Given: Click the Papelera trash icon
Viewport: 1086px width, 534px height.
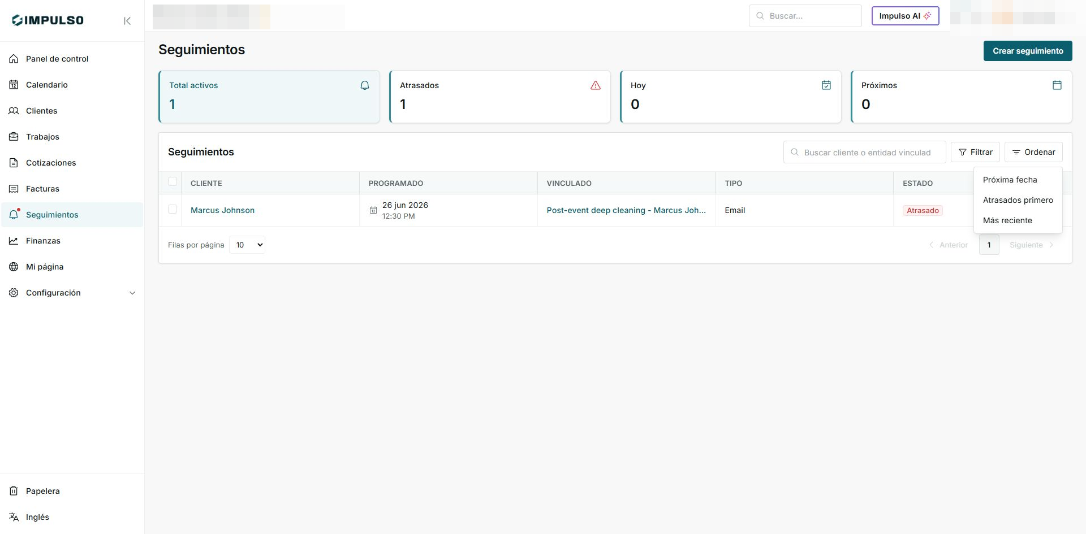Looking at the screenshot, I should click(x=14, y=491).
